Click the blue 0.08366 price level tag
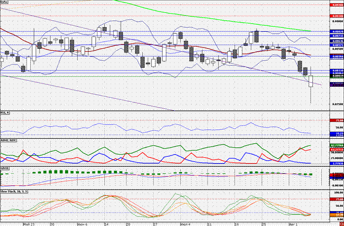This screenshot has height=226, width=344. (337, 57)
